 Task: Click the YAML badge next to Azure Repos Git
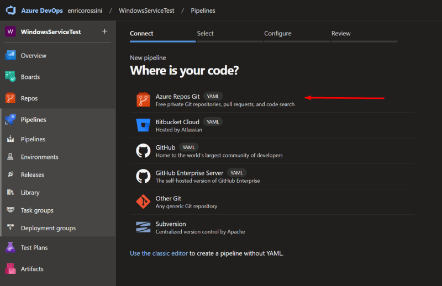[213, 97]
